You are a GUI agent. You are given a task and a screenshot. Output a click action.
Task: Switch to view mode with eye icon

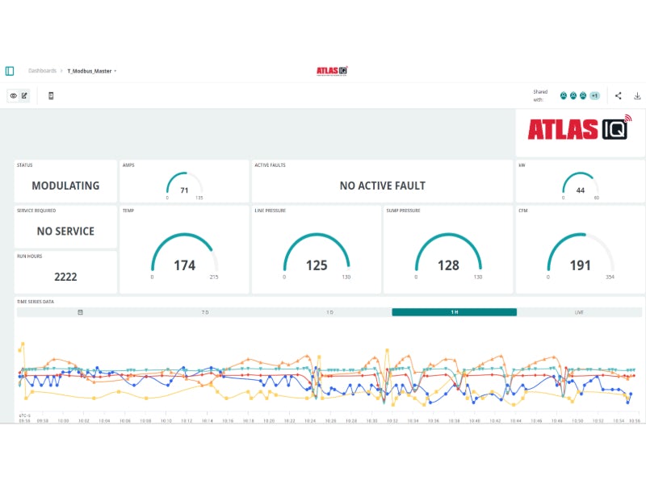(x=13, y=96)
